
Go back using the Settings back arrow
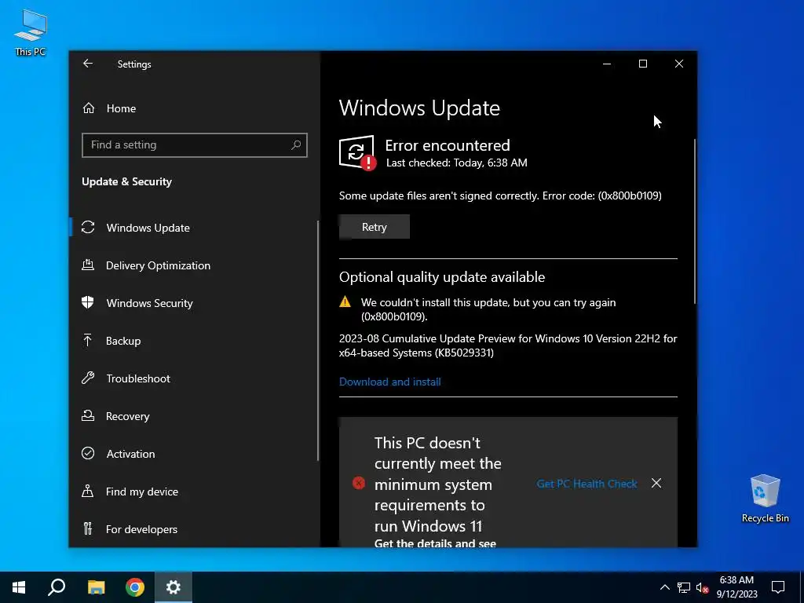click(88, 64)
